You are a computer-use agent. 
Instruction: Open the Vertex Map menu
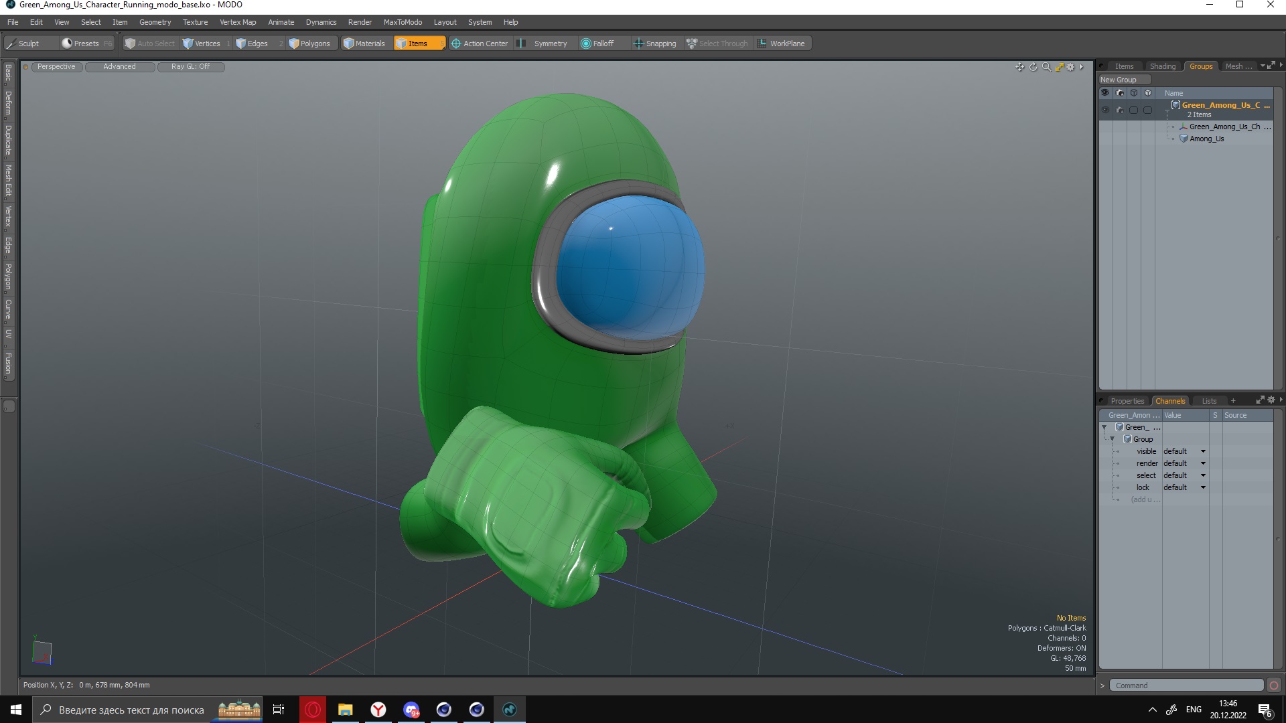(238, 22)
